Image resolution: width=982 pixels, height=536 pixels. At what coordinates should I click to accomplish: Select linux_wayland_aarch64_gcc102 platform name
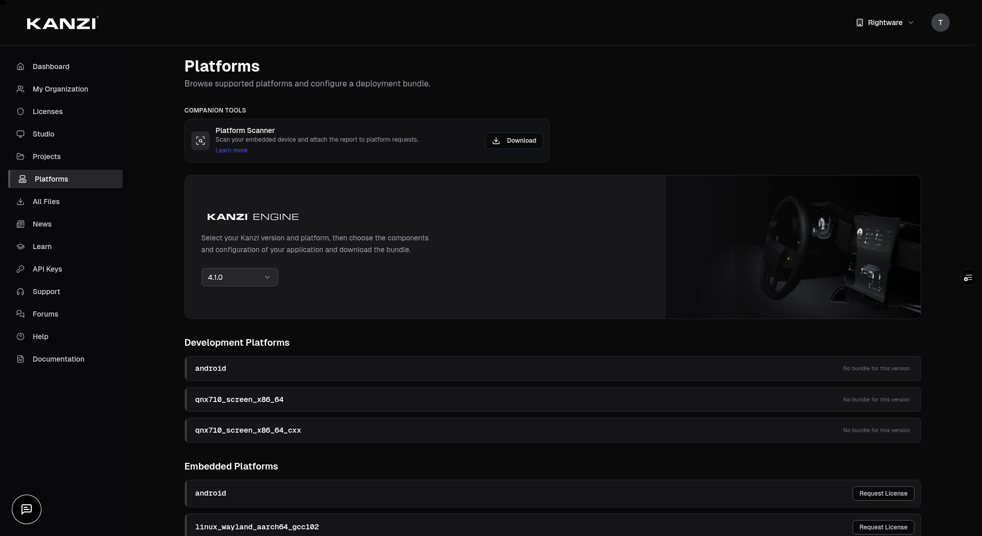point(257,527)
